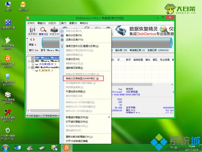Close the disk map pane with small x
This screenshot has width=202, height=152.
[x=27, y=39]
